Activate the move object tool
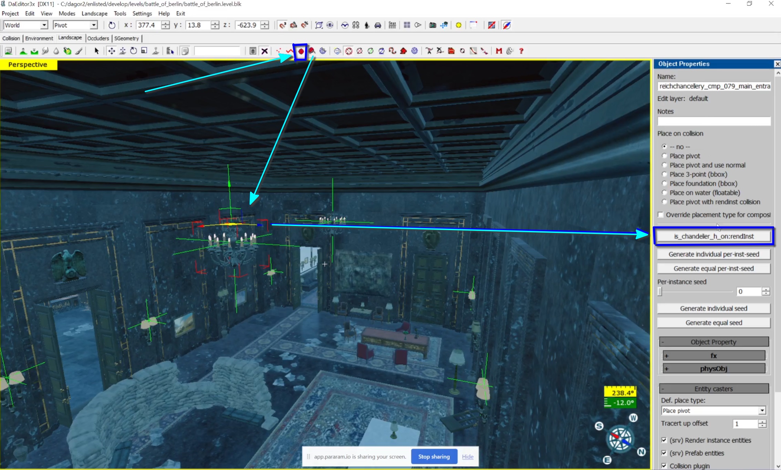The width and height of the screenshot is (781, 470). click(112, 51)
